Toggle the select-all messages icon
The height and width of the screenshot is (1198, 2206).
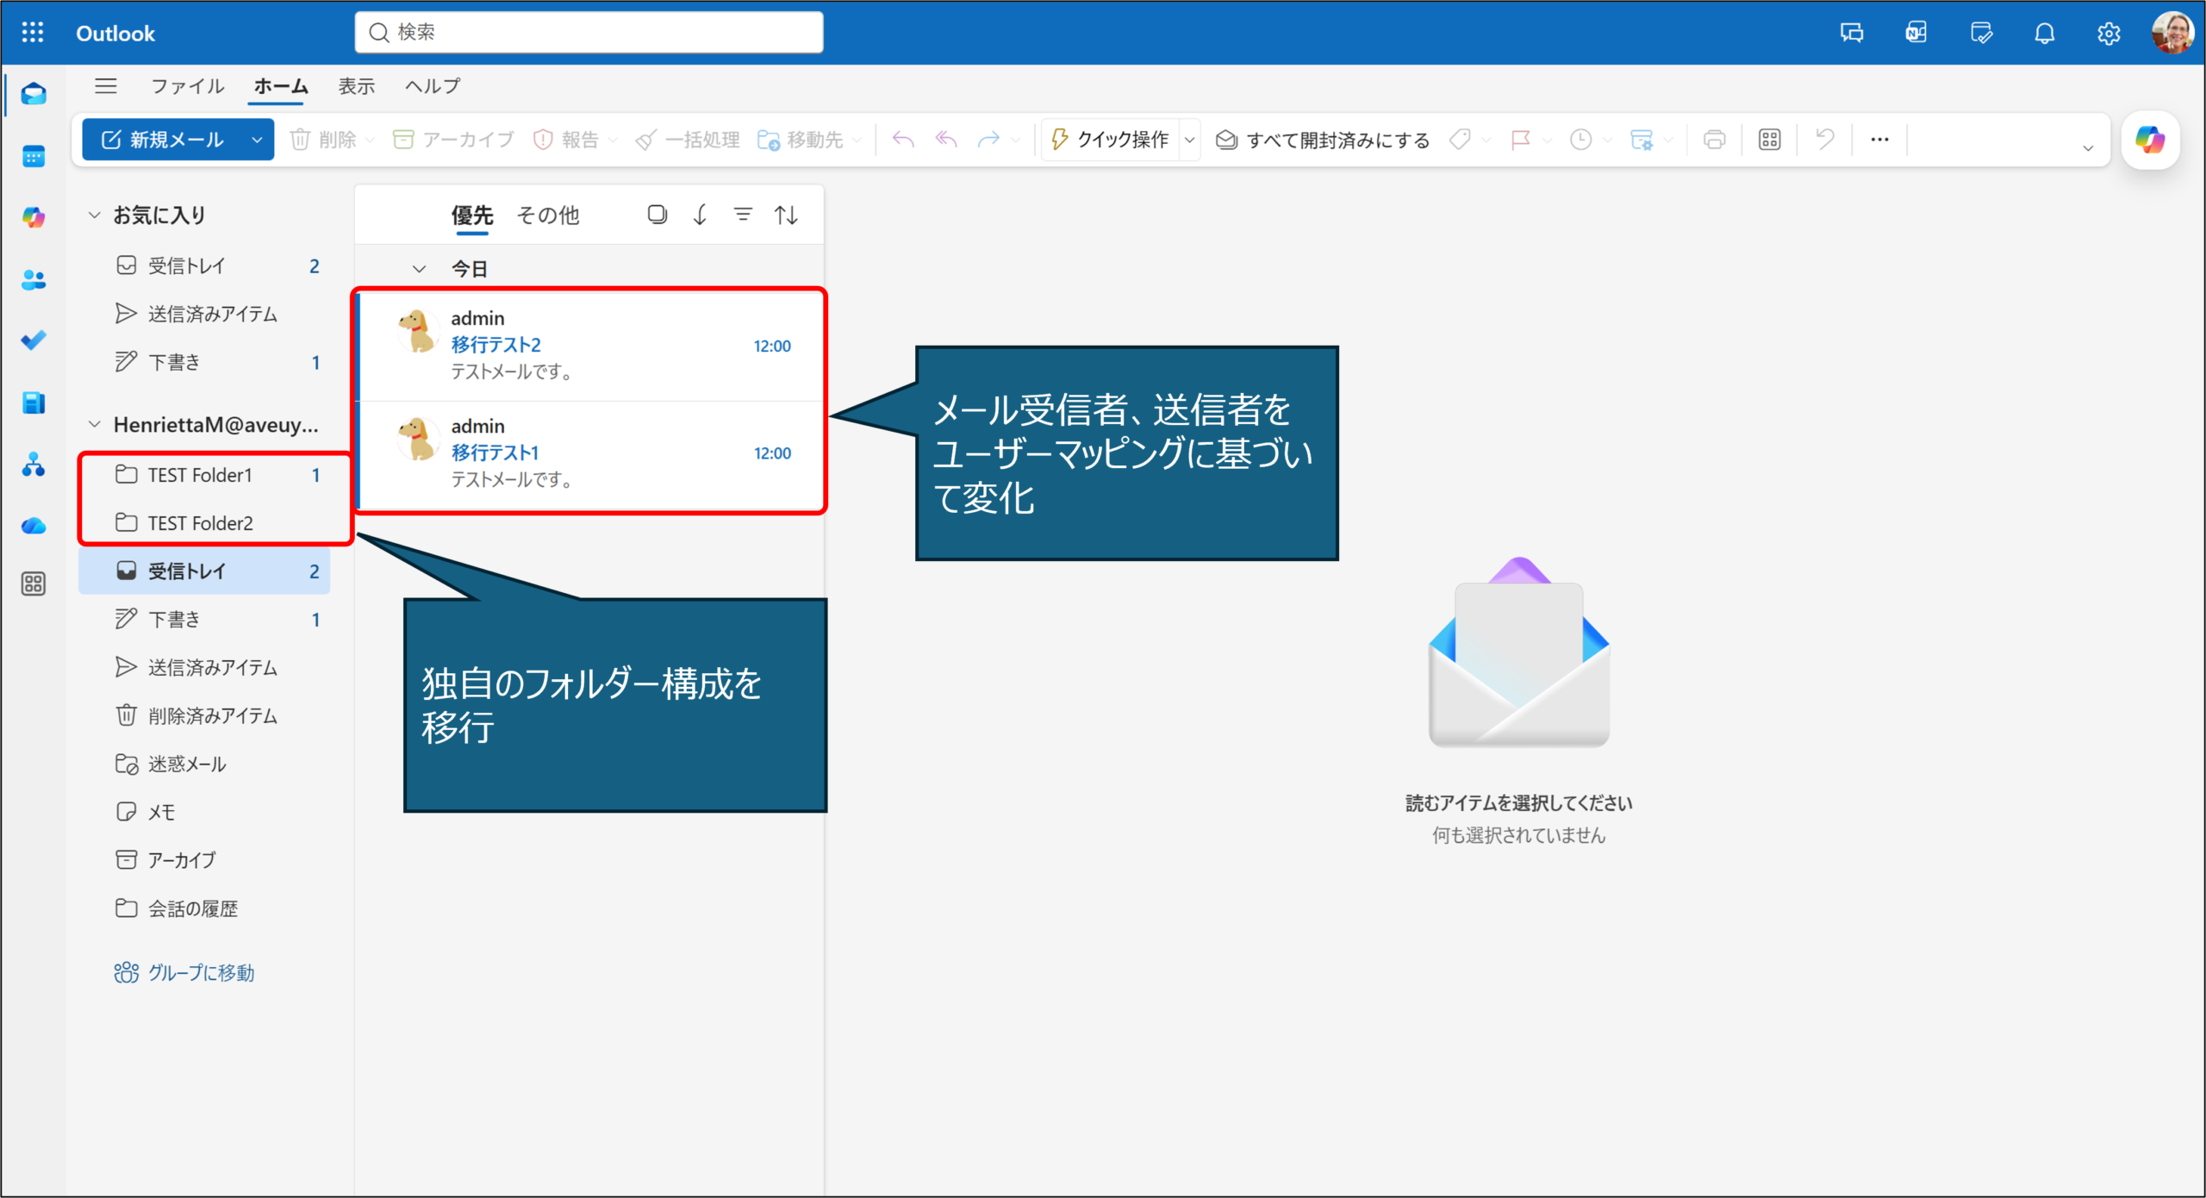[657, 215]
